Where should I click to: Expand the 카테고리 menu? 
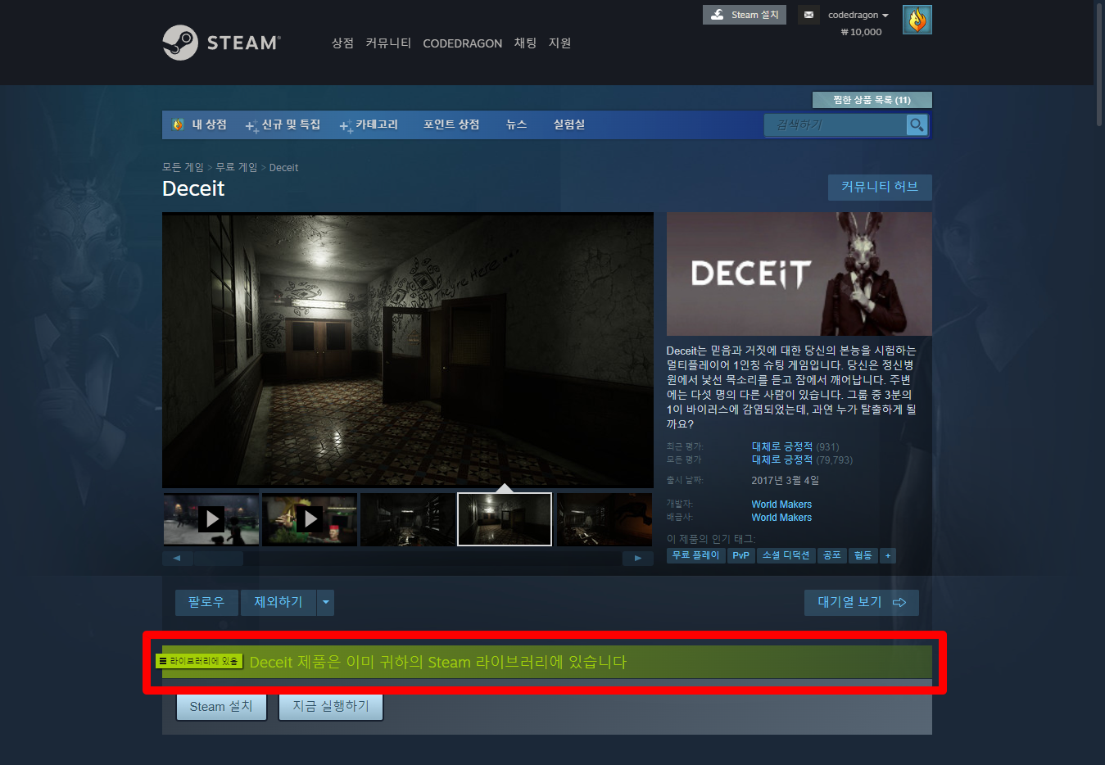[369, 124]
